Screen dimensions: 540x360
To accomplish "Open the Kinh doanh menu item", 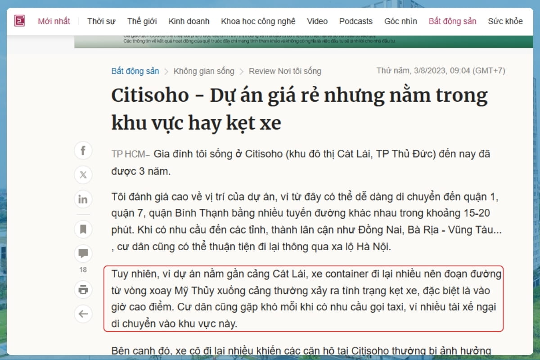I will (x=189, y=21).
